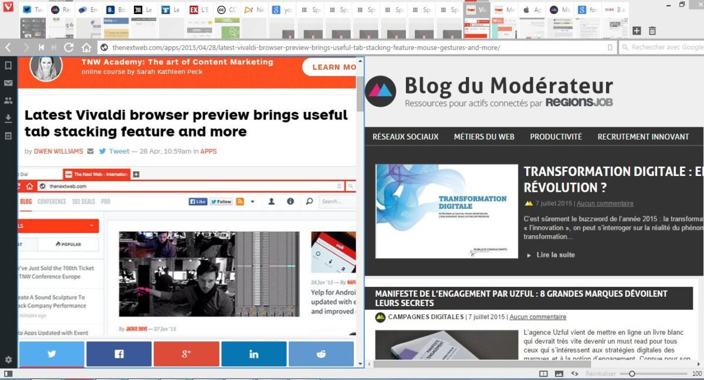Go to the home page
Screen dimensions: 704x380
click(x=86, y=48)
